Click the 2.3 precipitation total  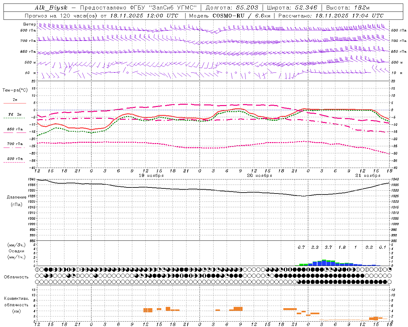tap(315, 247)
